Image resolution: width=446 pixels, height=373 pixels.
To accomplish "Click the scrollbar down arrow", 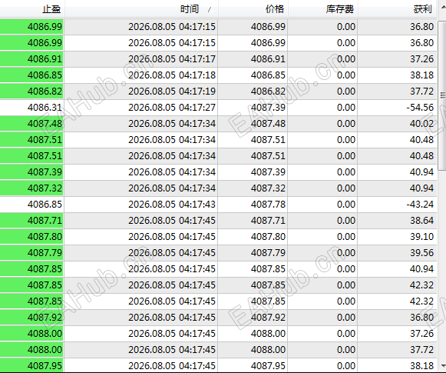I will click(443, 365).
